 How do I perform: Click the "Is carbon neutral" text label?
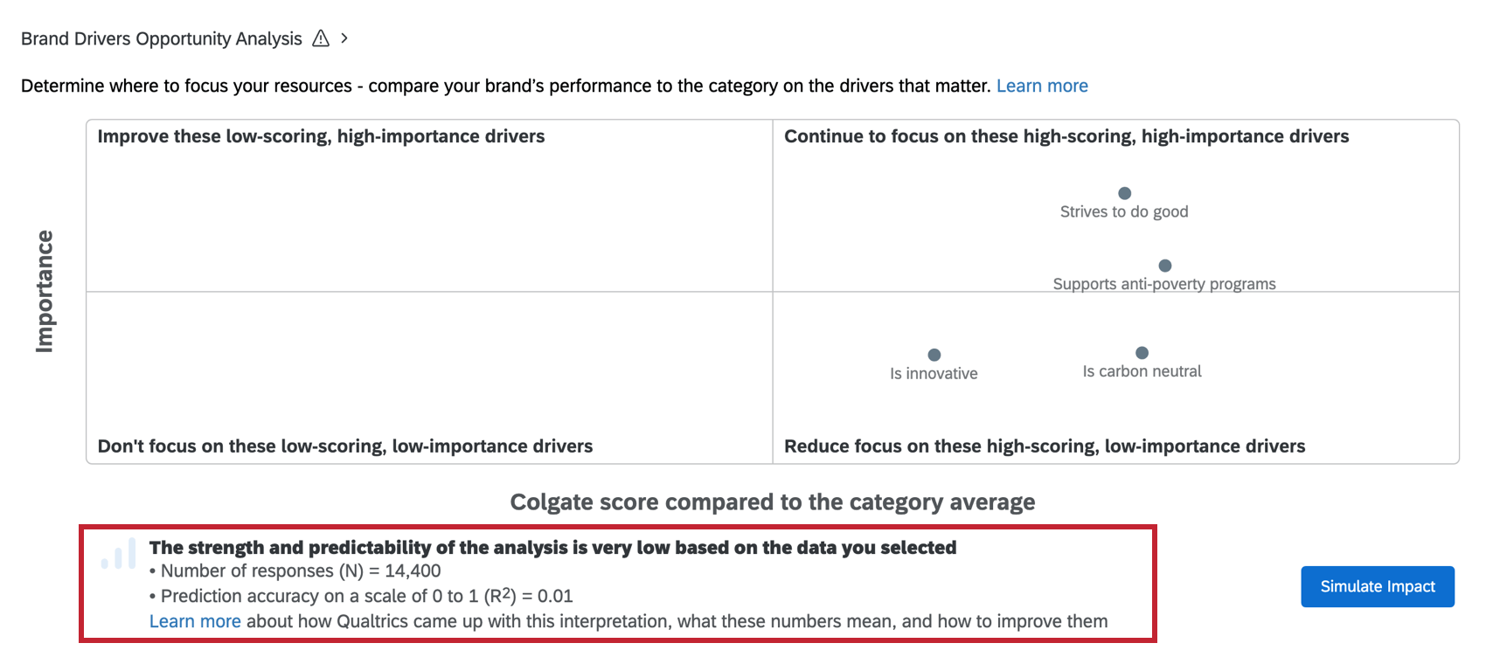point(1142,370)
